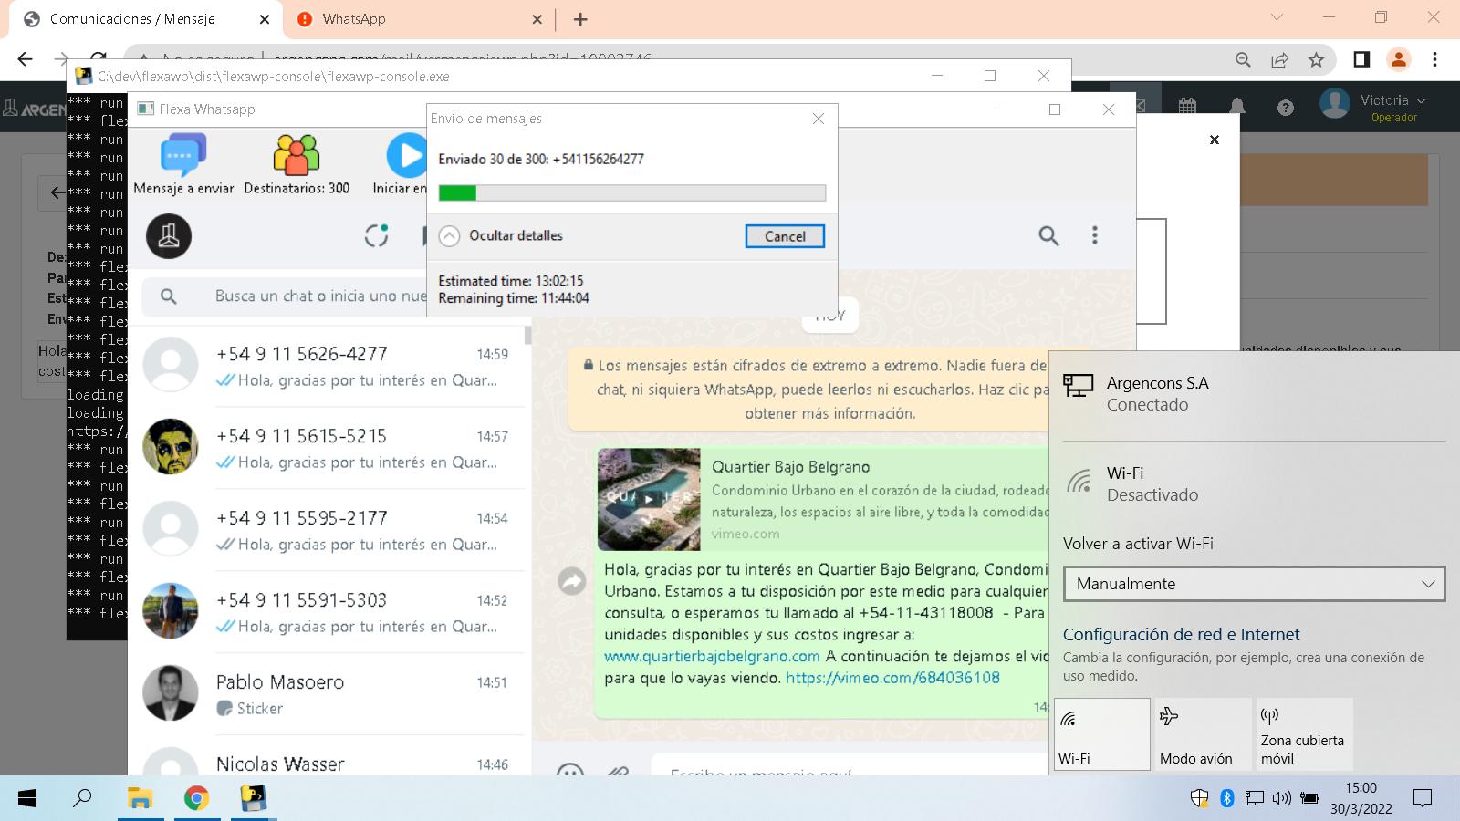Click the chat list scrollbar

(527, 335)
